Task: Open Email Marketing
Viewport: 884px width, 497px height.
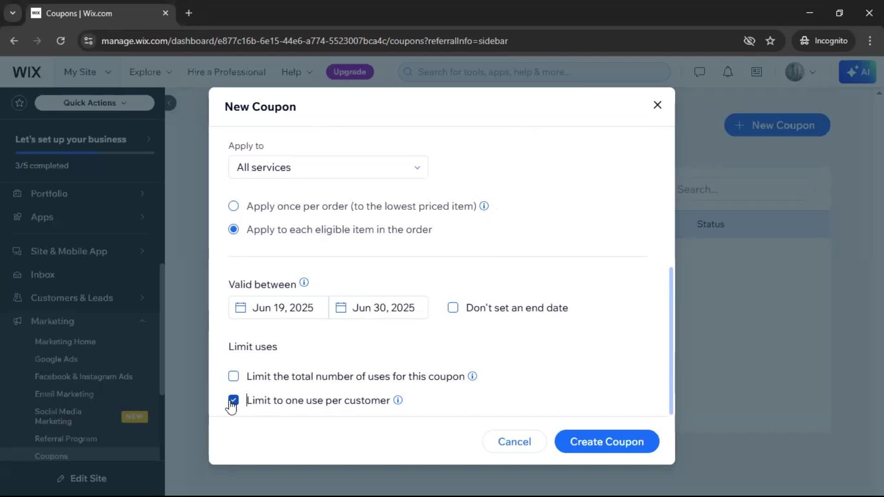Action: [x=64, y=394]
